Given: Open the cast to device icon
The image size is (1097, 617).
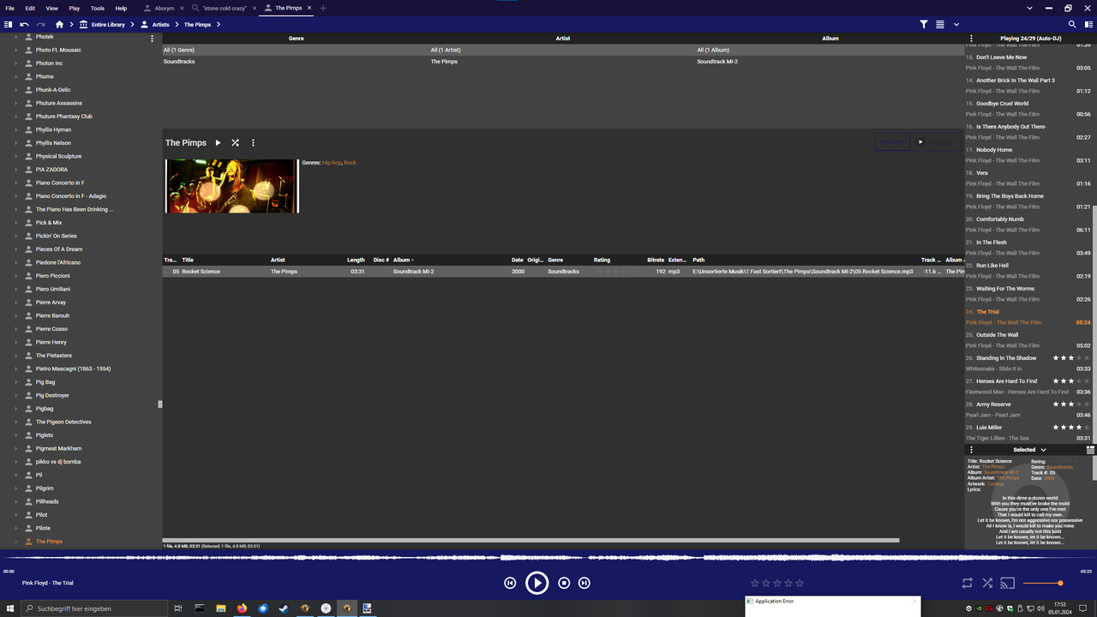Looking at the screenshot, I should [x=1008, y=583].
